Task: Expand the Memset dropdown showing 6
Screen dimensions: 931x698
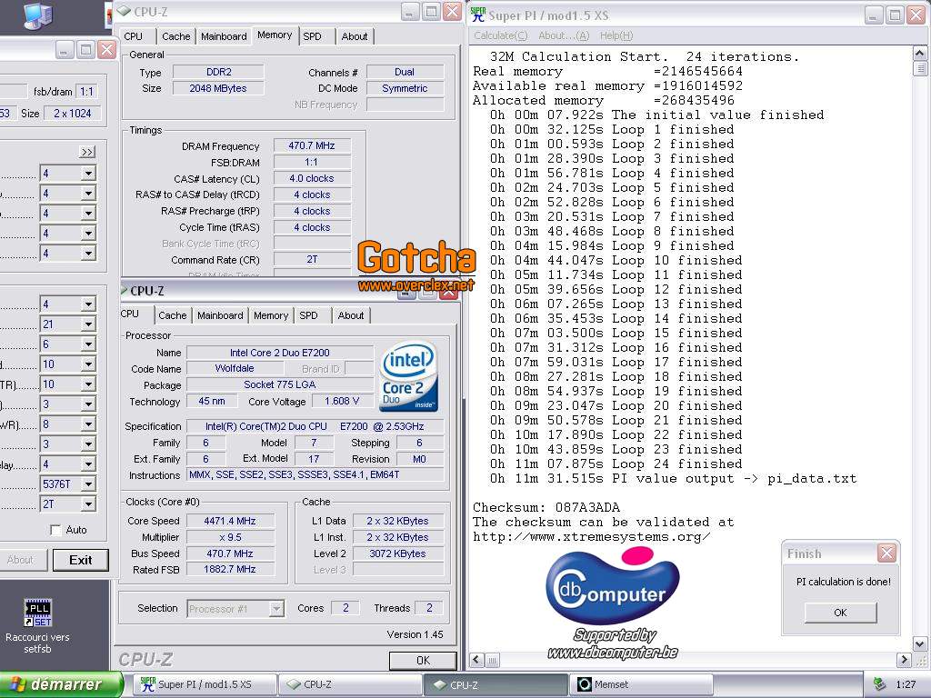Action: click(88, 344)
